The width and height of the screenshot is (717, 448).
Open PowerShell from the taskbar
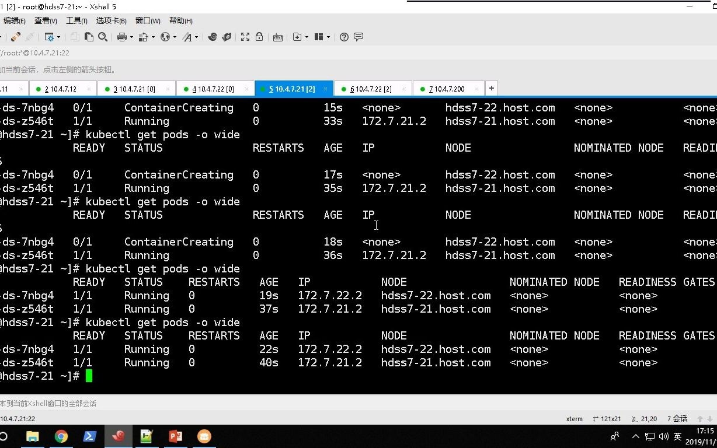coord(89,436)
